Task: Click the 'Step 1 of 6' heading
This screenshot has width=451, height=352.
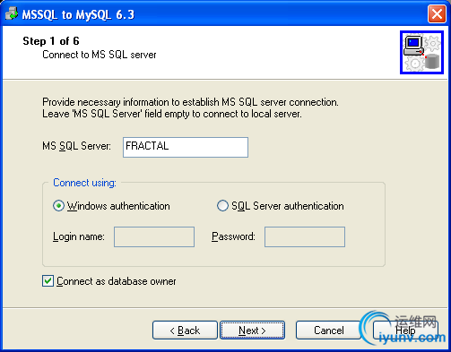Action: (x=51, y=41)
